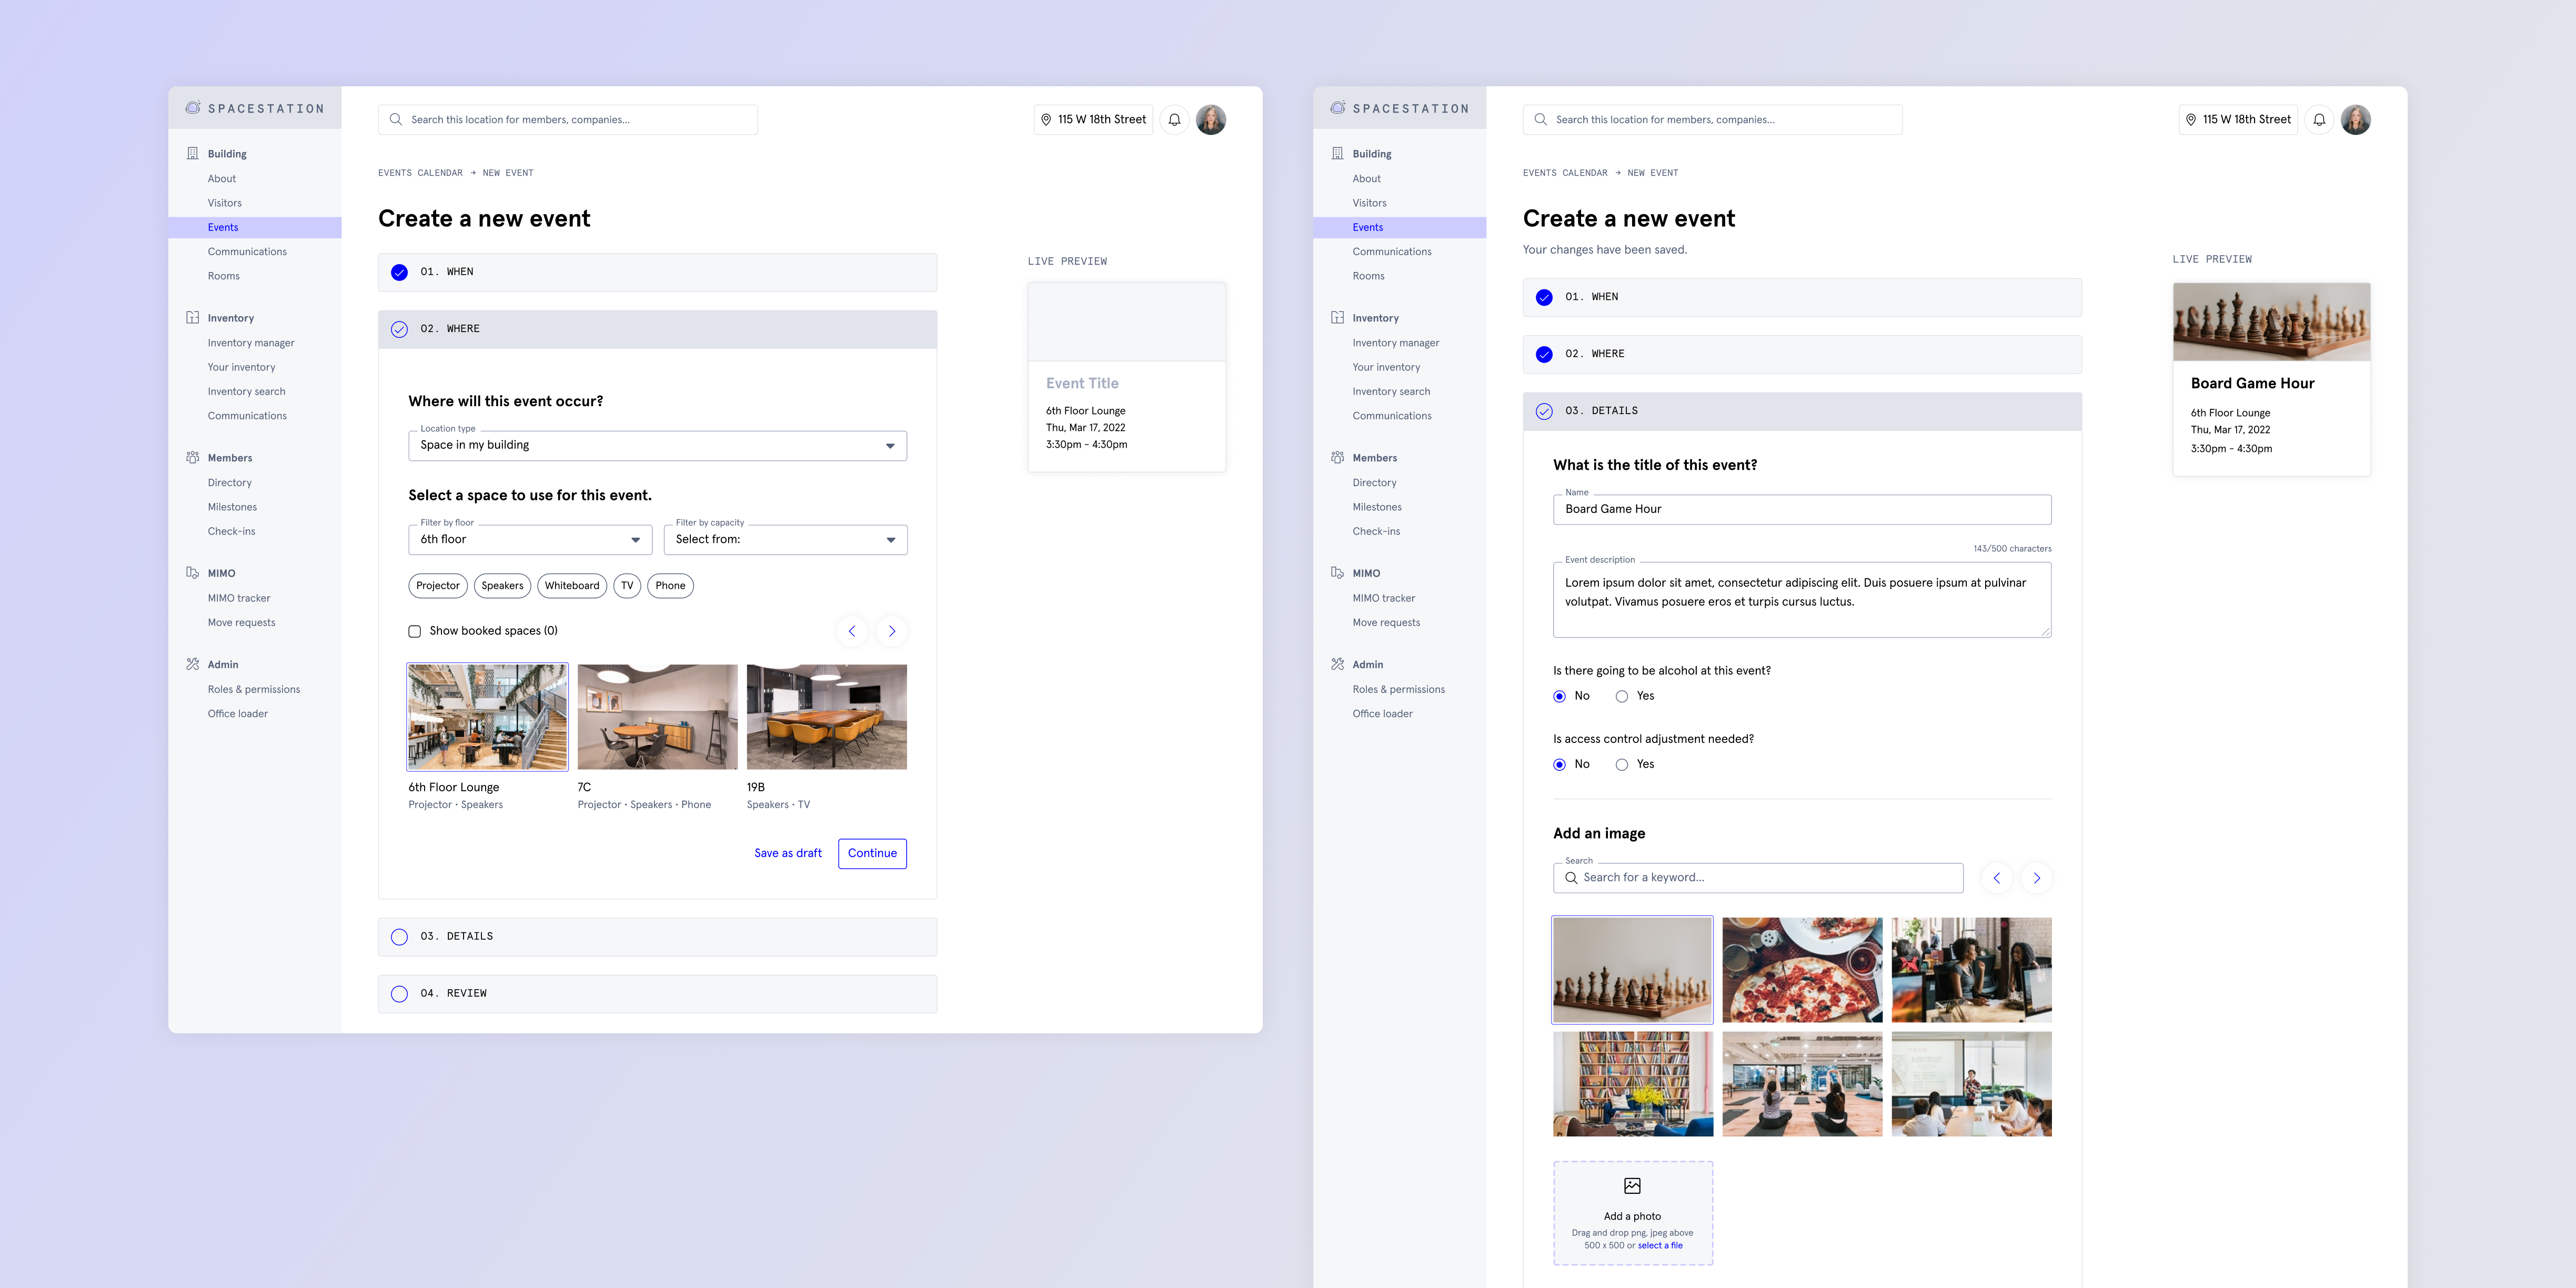Open Inventory manager in left window sidebar
2576x1288 pixels.
click(251, 343)
